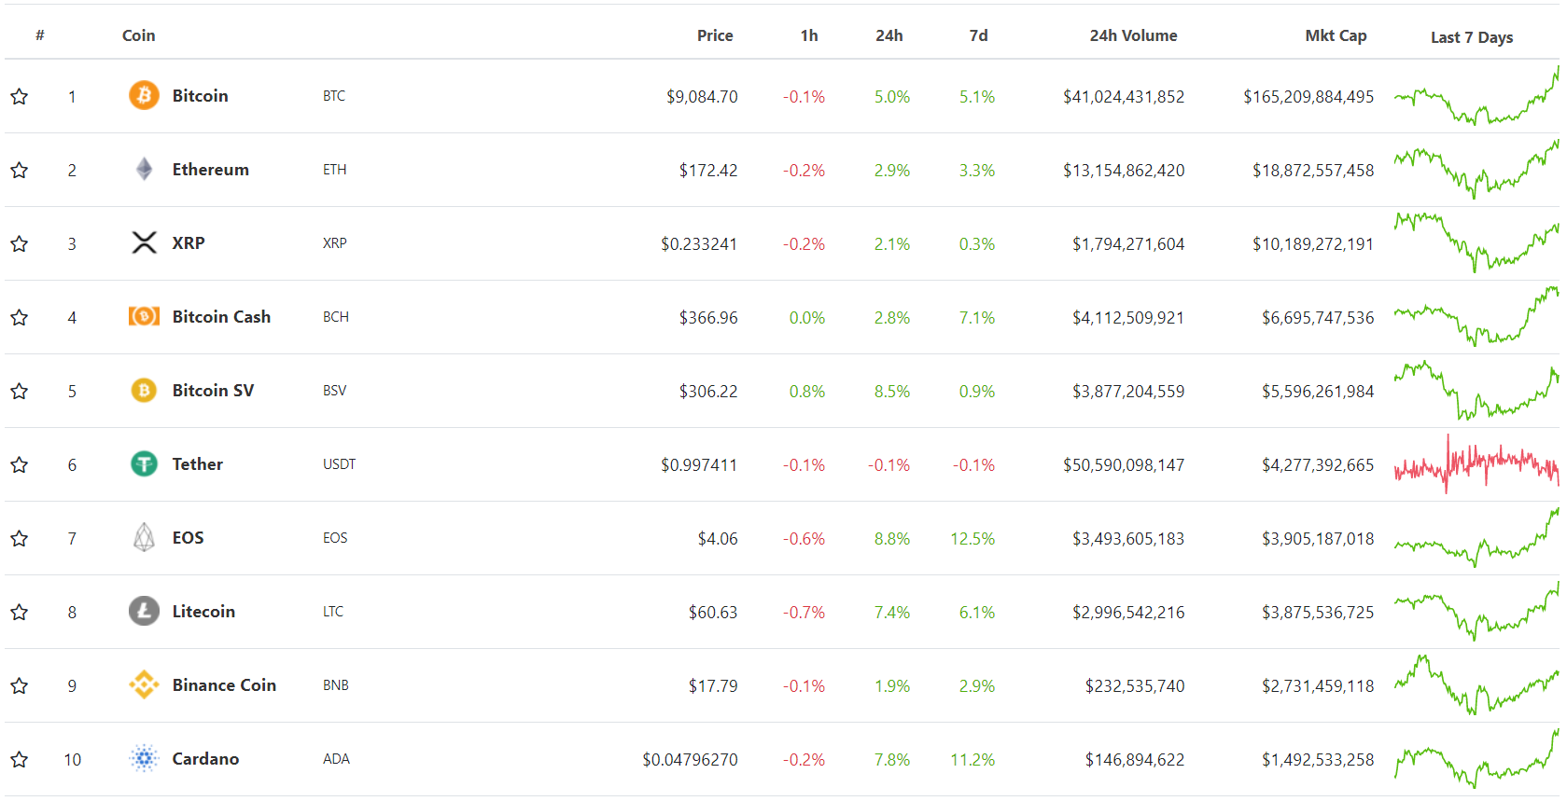Image resolution: width=1567 pixels, height=801 pixels.
Task: Sort by the Price column header
Action: click(x=715, y=35)
